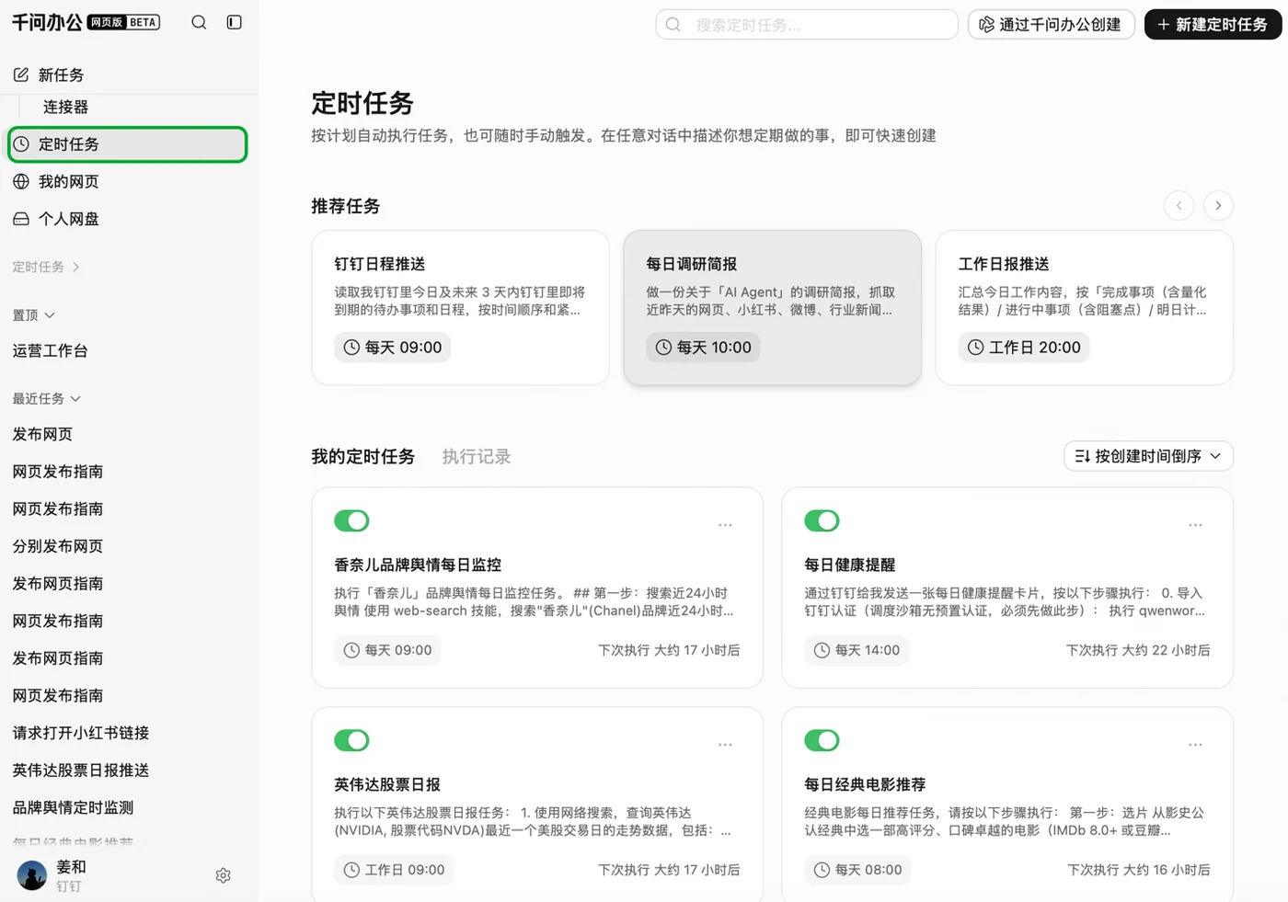
Task: Click 每天 09:00 schedule on 香奈儿品牌舆情每日监控
Action: tap(387, 650)
